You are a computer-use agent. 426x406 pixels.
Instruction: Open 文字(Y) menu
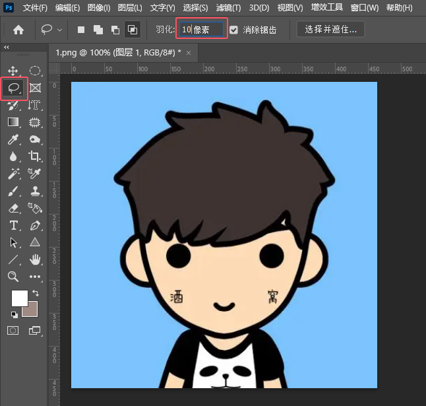click(162, 8)
